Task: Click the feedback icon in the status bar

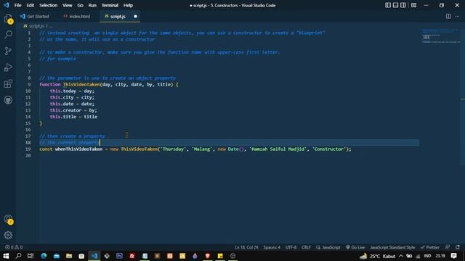Action: pyautogui.click(x=448, y=247)
